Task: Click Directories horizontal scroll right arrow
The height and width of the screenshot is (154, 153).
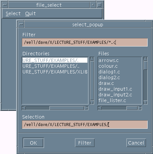Action: 86,108
